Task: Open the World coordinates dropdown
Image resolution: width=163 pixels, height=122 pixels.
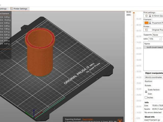Action: point(154,77)
